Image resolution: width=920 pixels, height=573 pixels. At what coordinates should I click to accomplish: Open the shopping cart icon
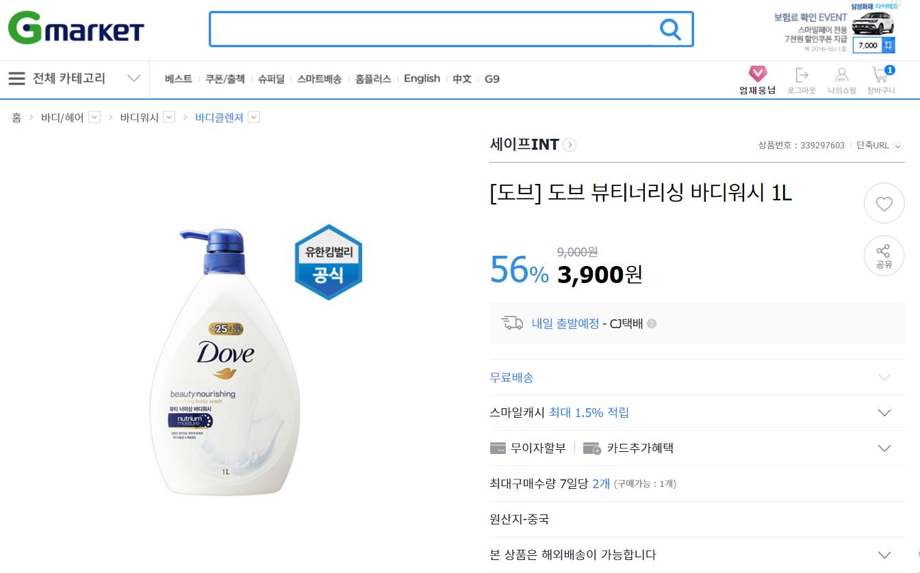click(880, 75)
